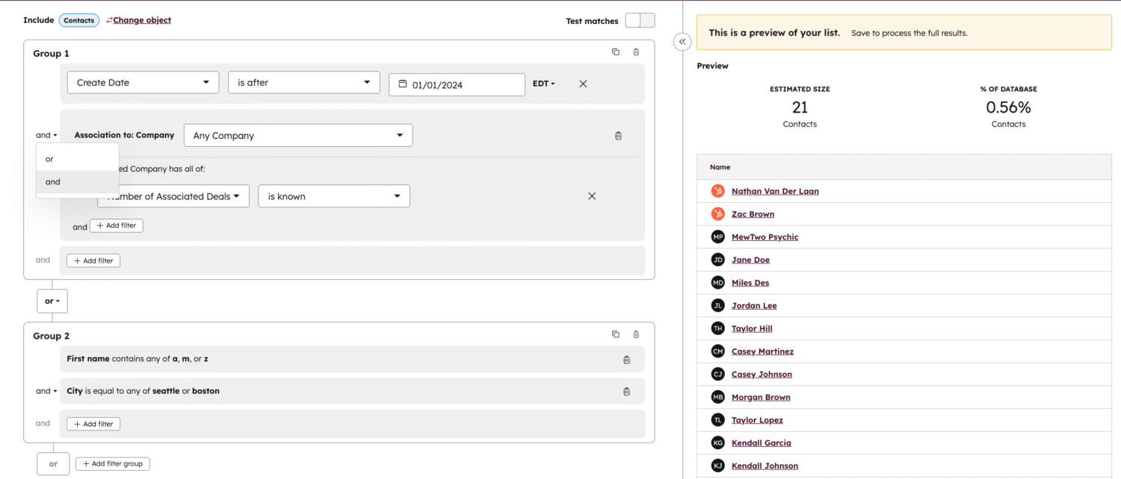Open the Any Company dropdown

(297, 136)
